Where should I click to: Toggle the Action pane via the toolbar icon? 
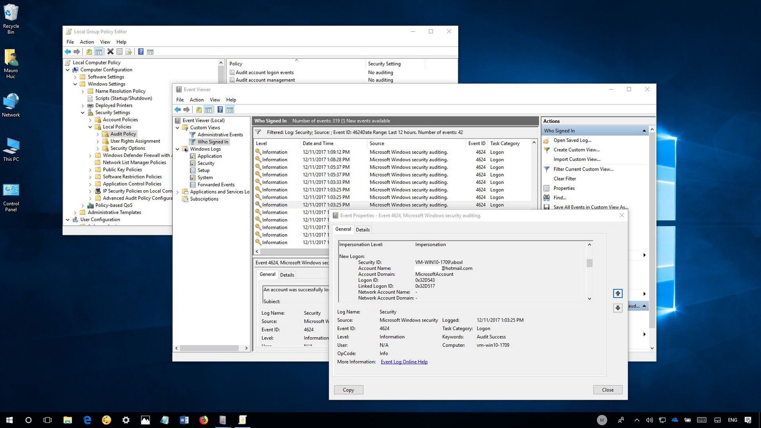(x=229, y=109)
